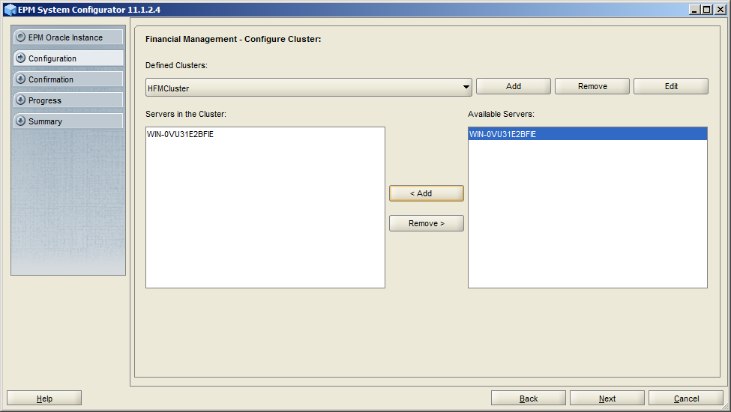Click Remove next to Defined Clusters
The image size is (731, 412).
point(592,86)
